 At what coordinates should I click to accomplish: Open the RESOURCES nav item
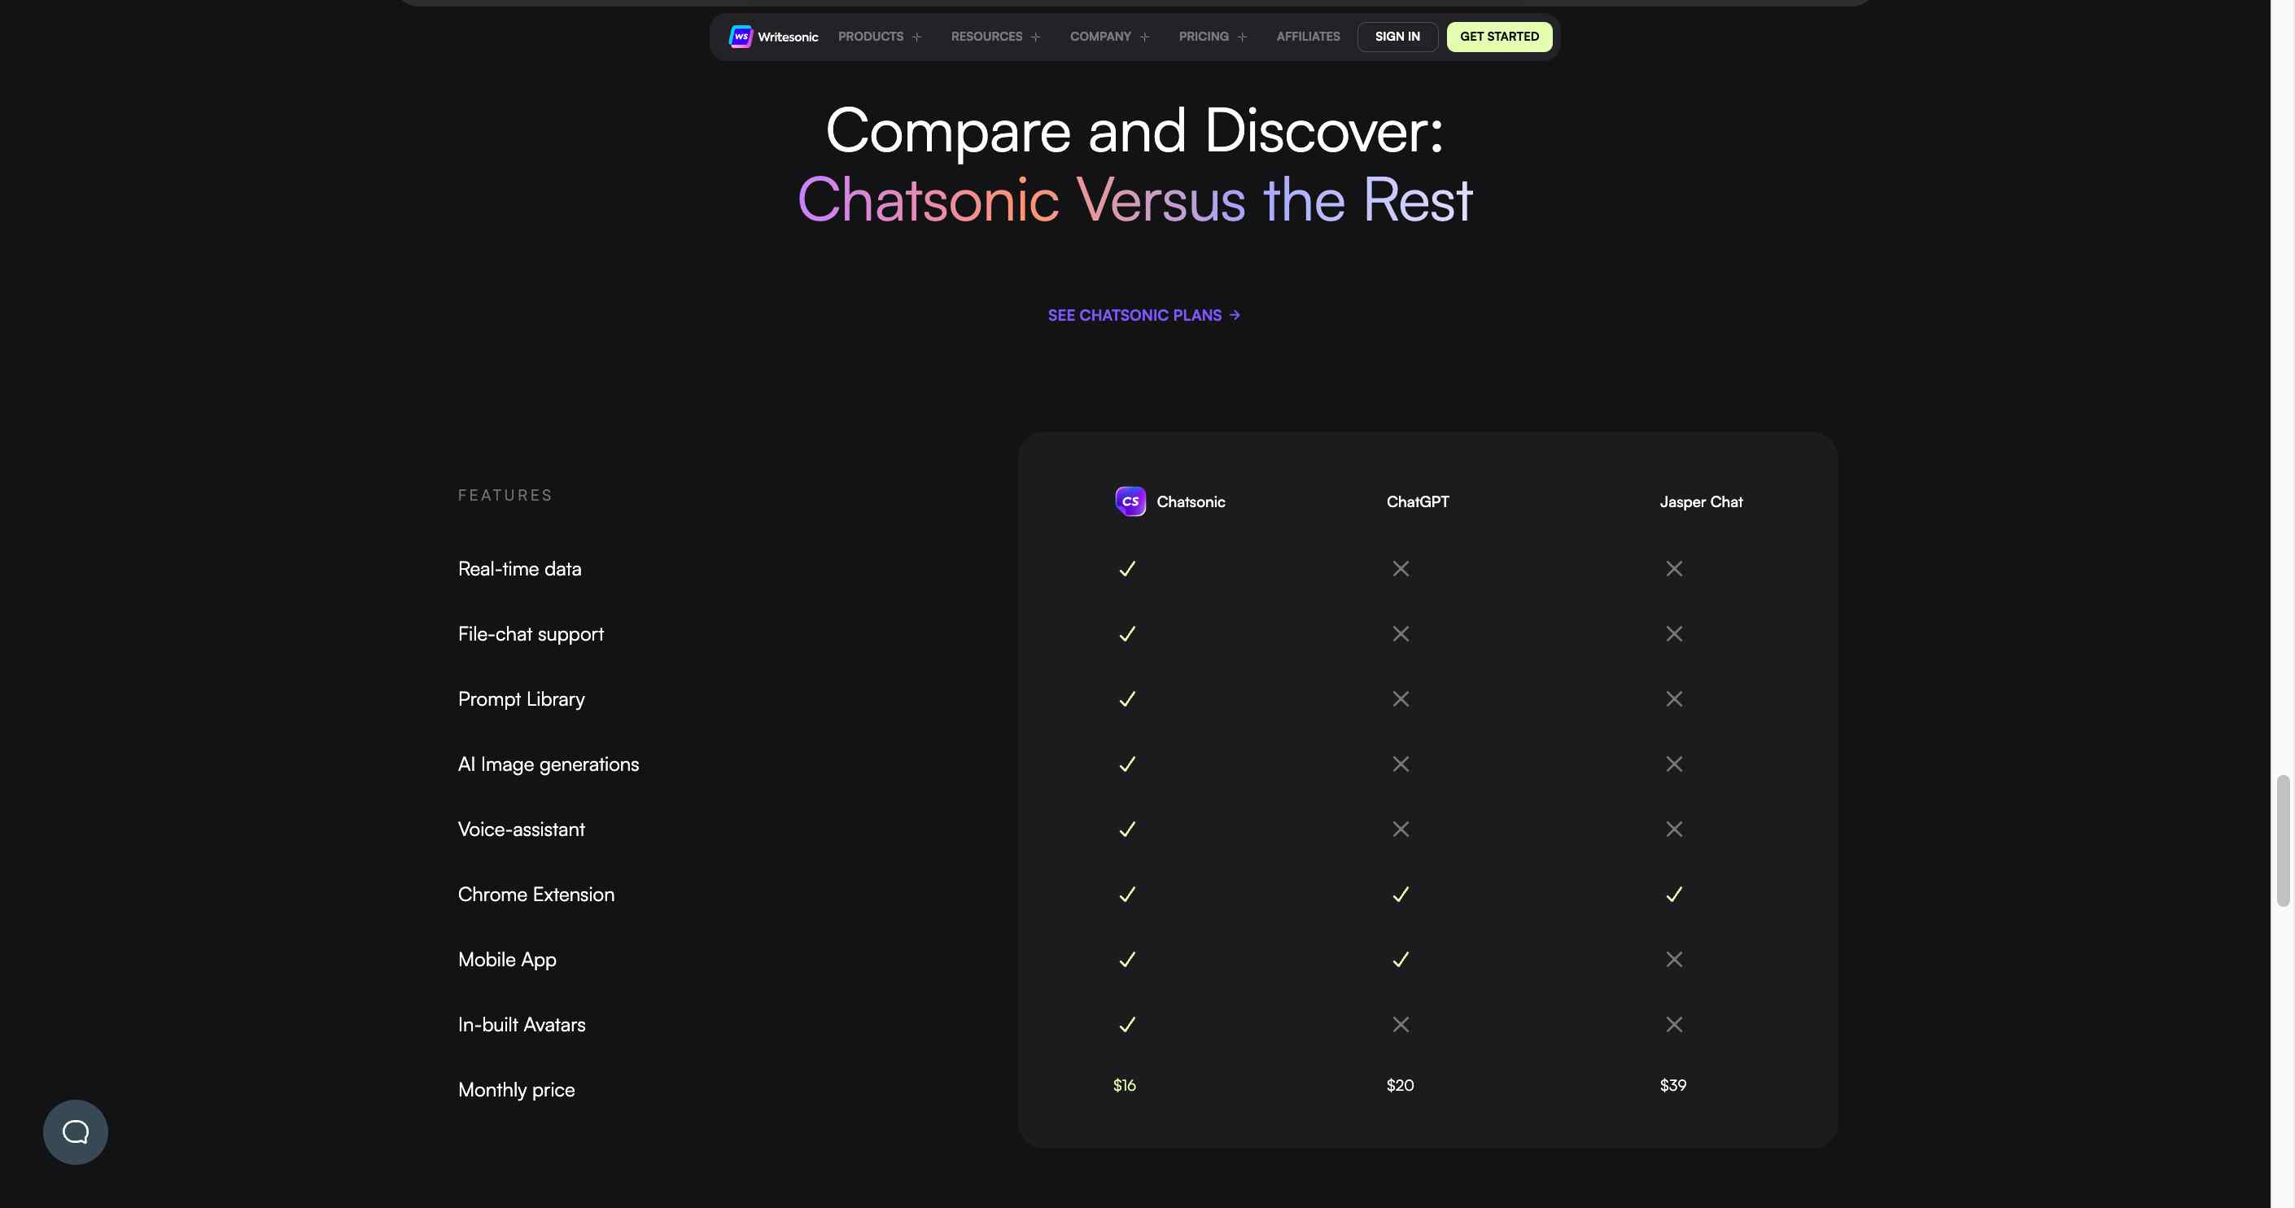point(986,37)
